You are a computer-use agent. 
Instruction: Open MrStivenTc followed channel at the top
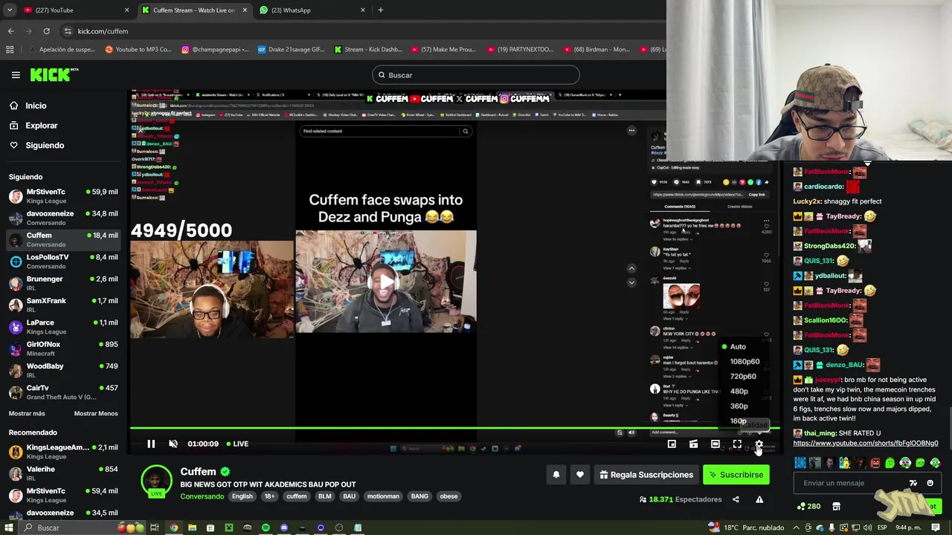[x=63, y=196]
